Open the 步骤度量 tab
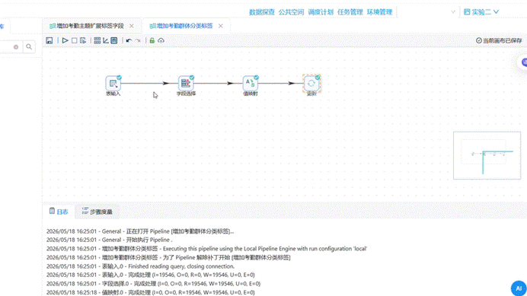This screenshot has height=296, width=527. [97, 212]
